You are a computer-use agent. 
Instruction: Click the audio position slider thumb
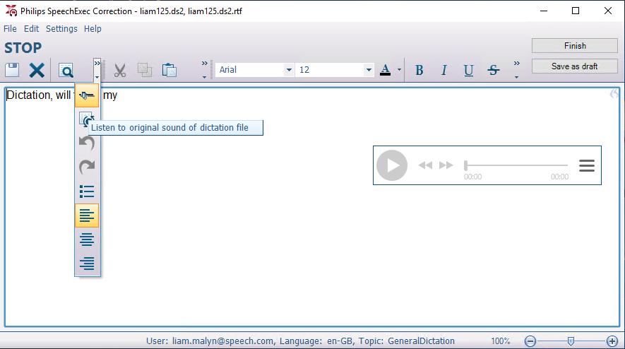(465, 165)
